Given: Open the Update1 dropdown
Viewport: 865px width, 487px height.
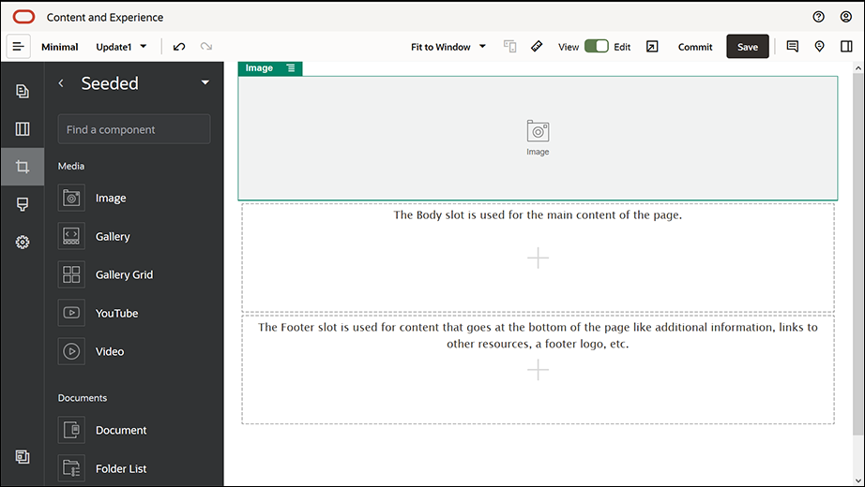Looking at the screenshot, I should pyautogui.click(x=121, y=47).
